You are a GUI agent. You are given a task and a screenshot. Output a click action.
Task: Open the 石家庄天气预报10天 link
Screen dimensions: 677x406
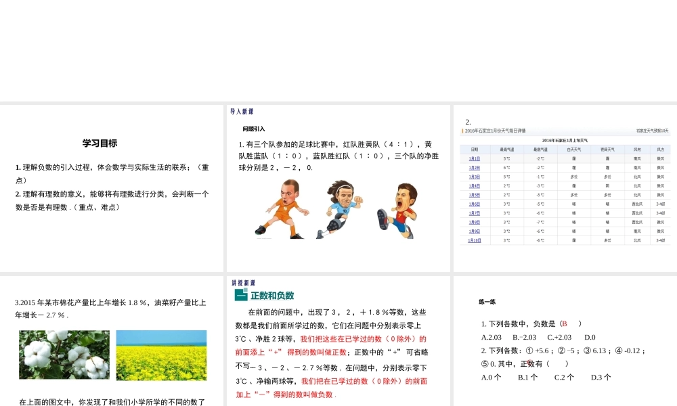click(x=652, y=130)
